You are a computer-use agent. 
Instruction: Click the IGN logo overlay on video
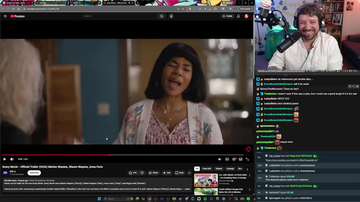click(x=248, y=149)
